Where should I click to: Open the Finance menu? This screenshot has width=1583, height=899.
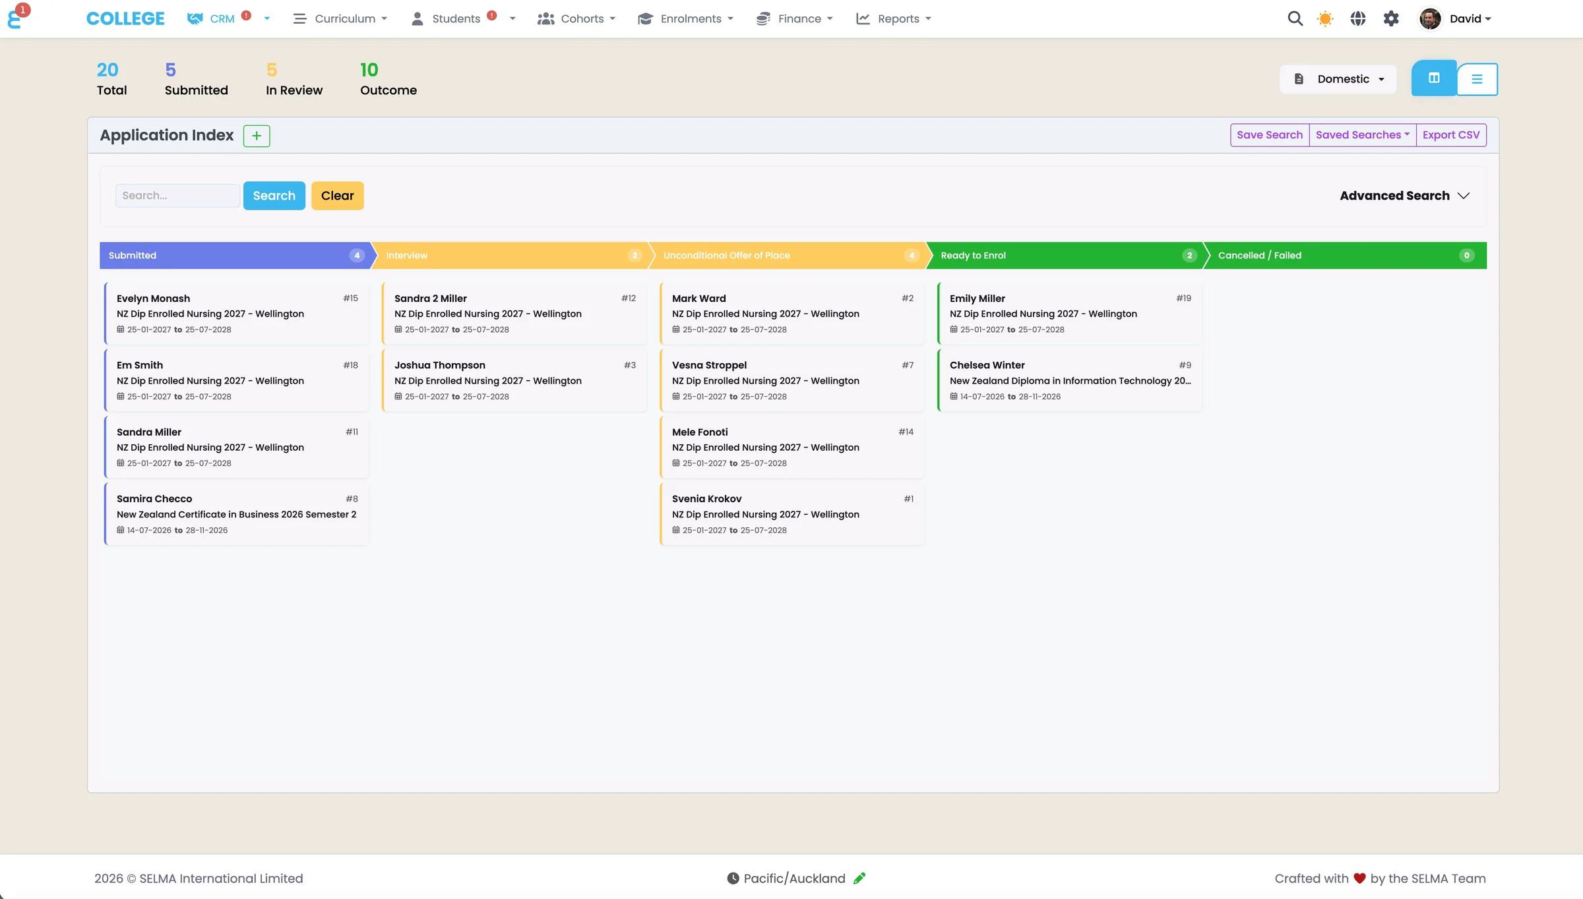[x=794, y=18]
